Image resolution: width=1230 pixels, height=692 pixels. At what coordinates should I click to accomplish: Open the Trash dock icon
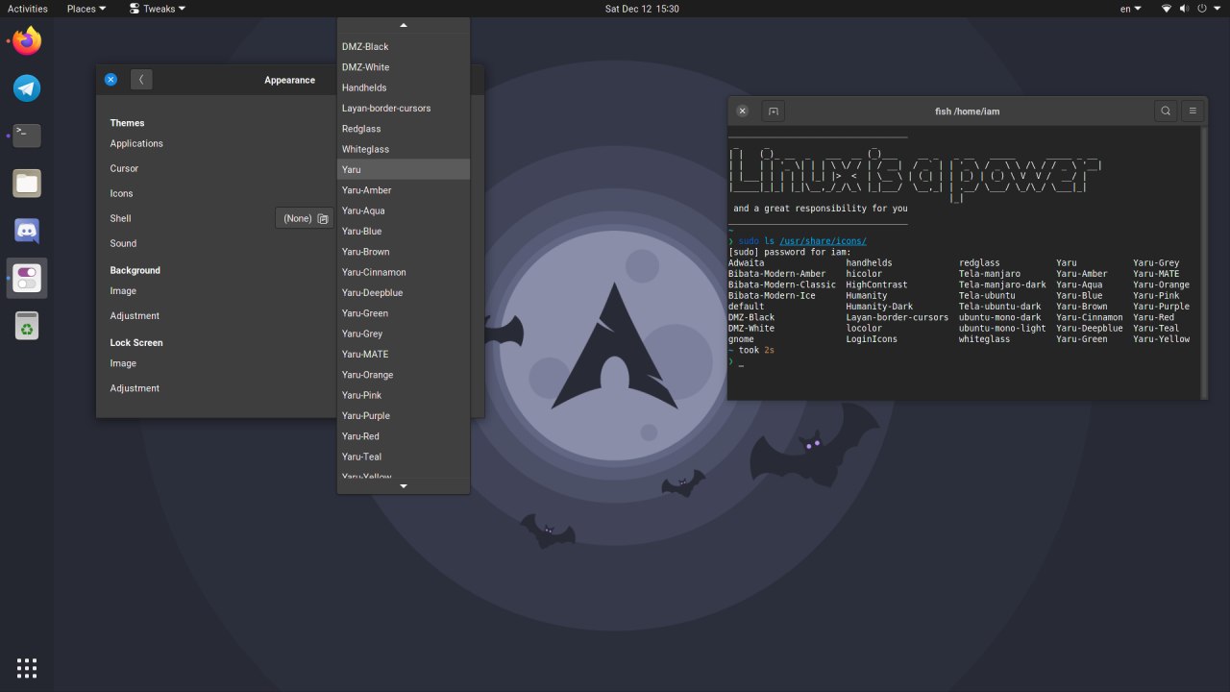tap(27, 326)
